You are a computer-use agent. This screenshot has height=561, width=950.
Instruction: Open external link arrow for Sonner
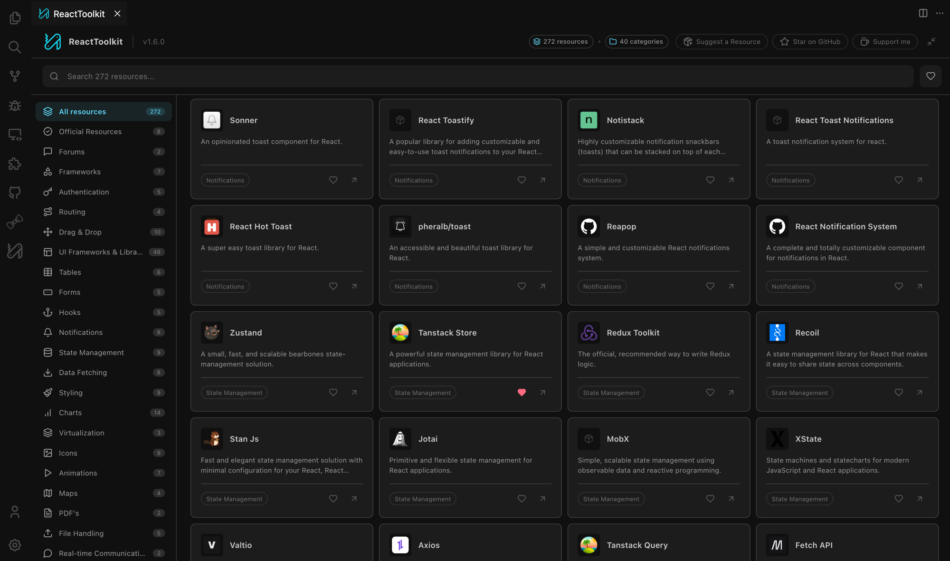pyautogui.click(x=354, y=180)
